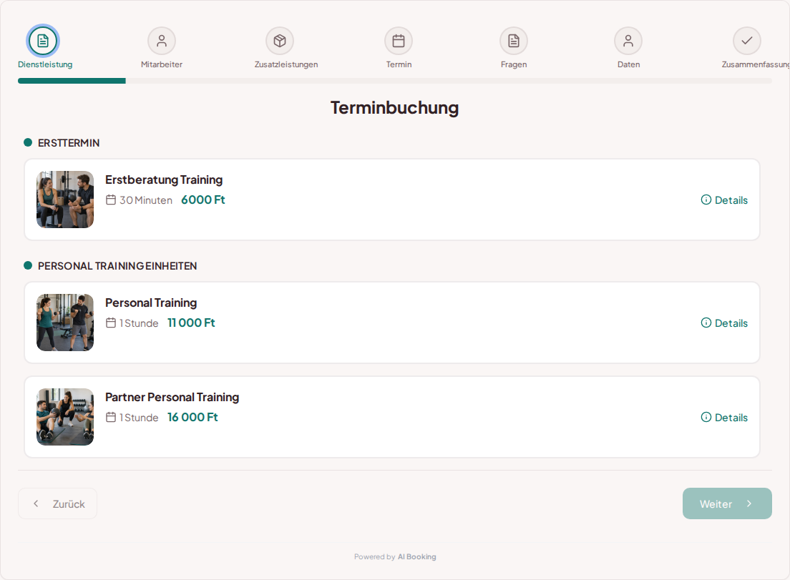Select the Erstberatung Training service title
Viewport: 790px width, 580px height.
(164, 180)
